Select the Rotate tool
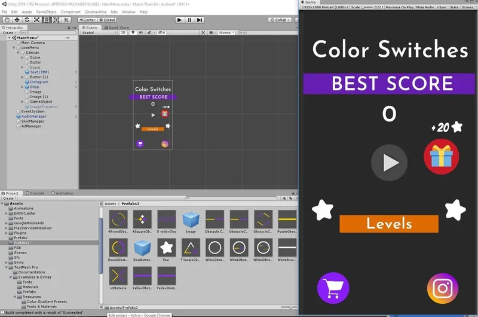This screenshot has height=317, width=478. click(x=27, y=20)
